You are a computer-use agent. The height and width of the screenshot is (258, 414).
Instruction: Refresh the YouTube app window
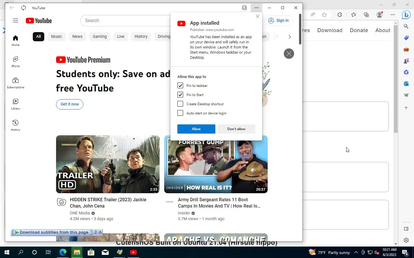[x=24, y=8]
